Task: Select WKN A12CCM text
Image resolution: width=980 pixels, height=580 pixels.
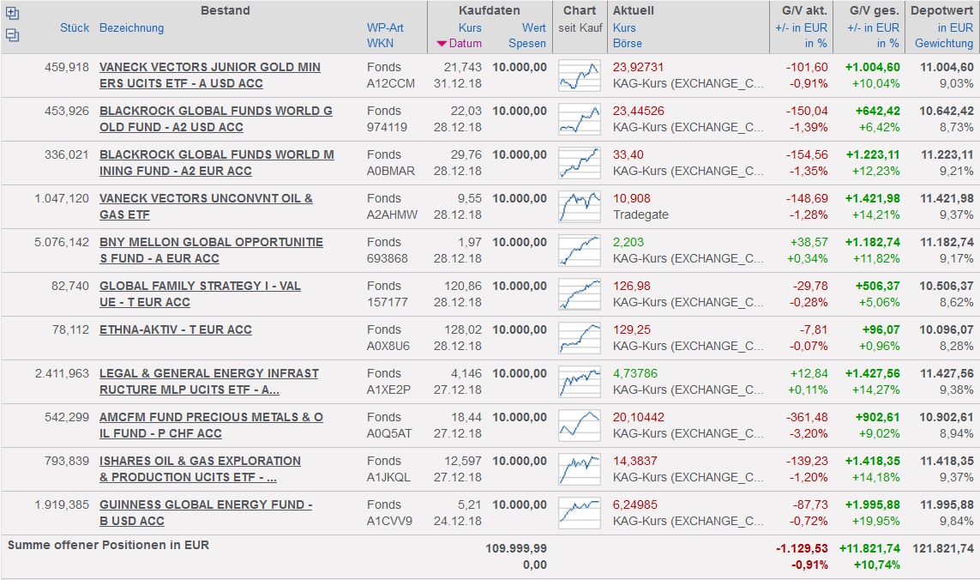Action: click(x=391, y=83)
